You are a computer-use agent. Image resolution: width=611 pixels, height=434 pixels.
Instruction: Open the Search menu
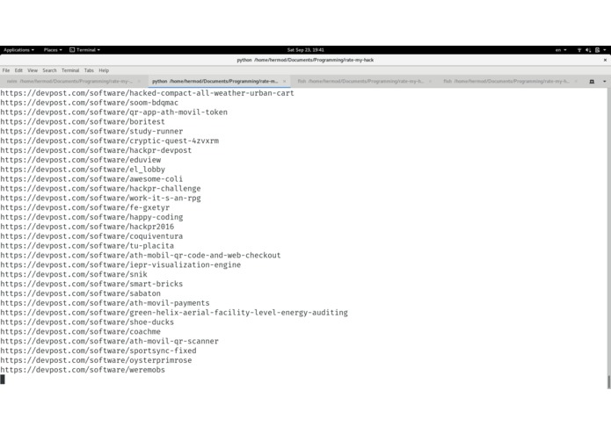[x=49, y=70]
